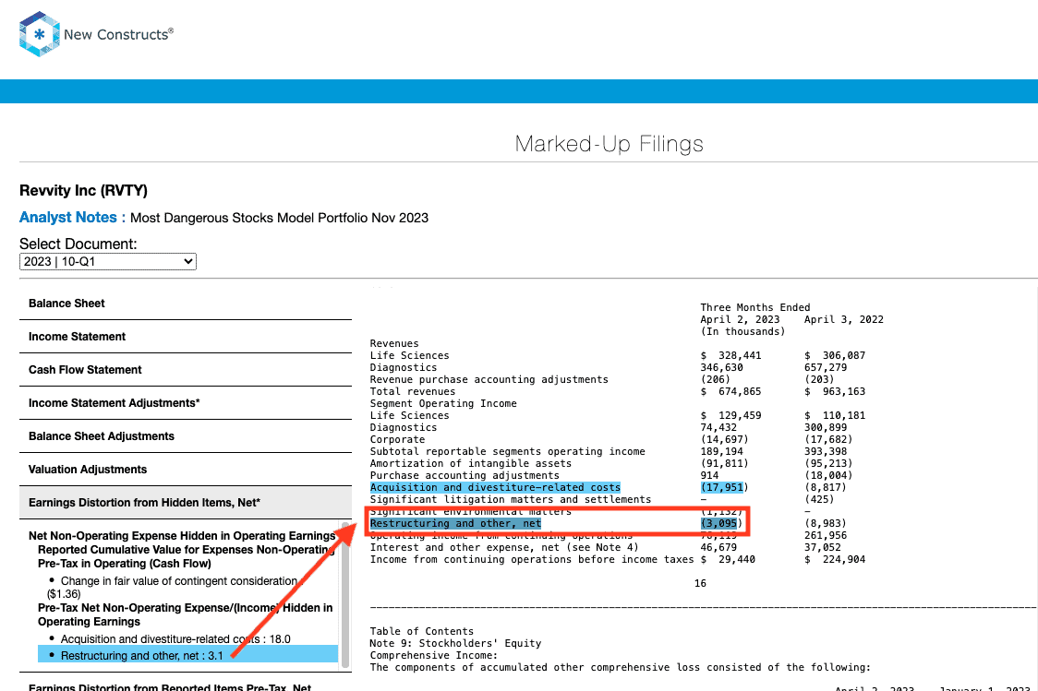Click 'Revenue purchase accounting adjustments' row label
1038x691 pixels.
coord(489,379)
